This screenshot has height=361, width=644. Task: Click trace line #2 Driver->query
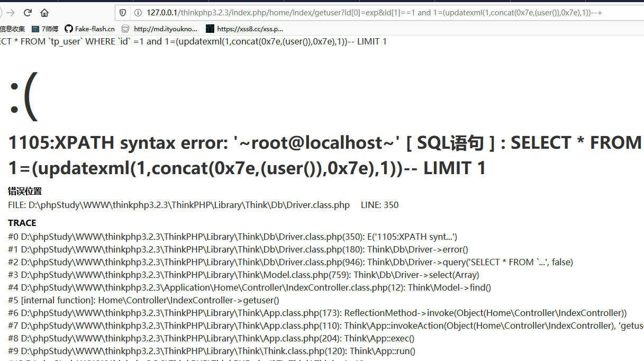click(x=291, y=262)
